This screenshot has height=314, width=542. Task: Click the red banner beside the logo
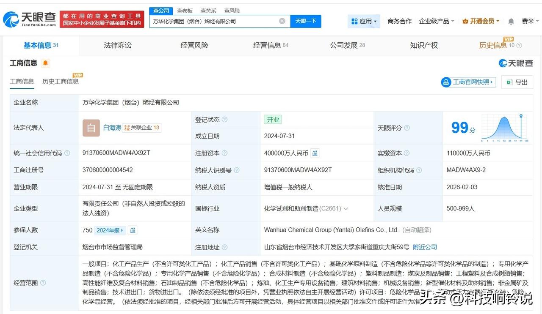click(102, 19)
